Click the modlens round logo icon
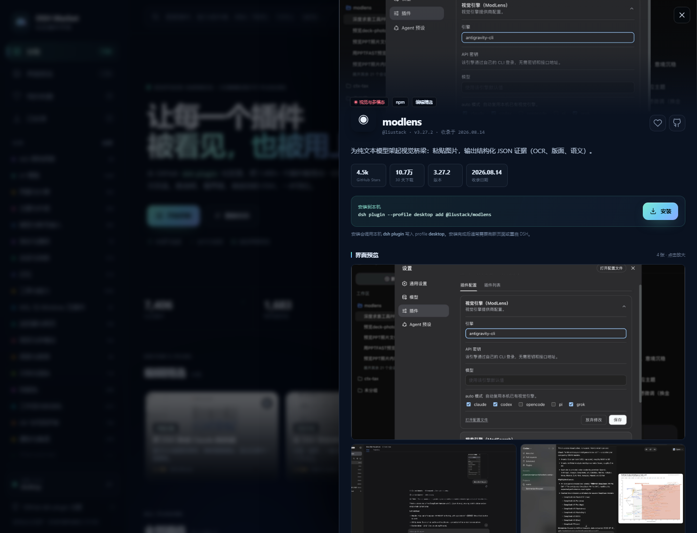Viewport: 697px width, 533px height. pos(364,120)
